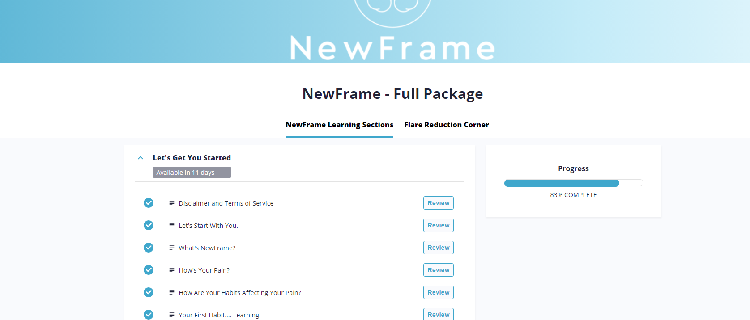Select the lesson icon next to Let's Start With You
Screen dimensions: 750x320
pyautogui.click(x=171, y=225)
